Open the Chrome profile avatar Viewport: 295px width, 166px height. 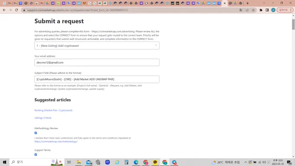click(x=273, y=10)
